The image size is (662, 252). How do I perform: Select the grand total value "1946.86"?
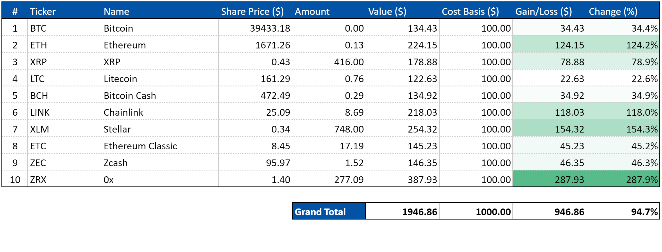point(420,212)
